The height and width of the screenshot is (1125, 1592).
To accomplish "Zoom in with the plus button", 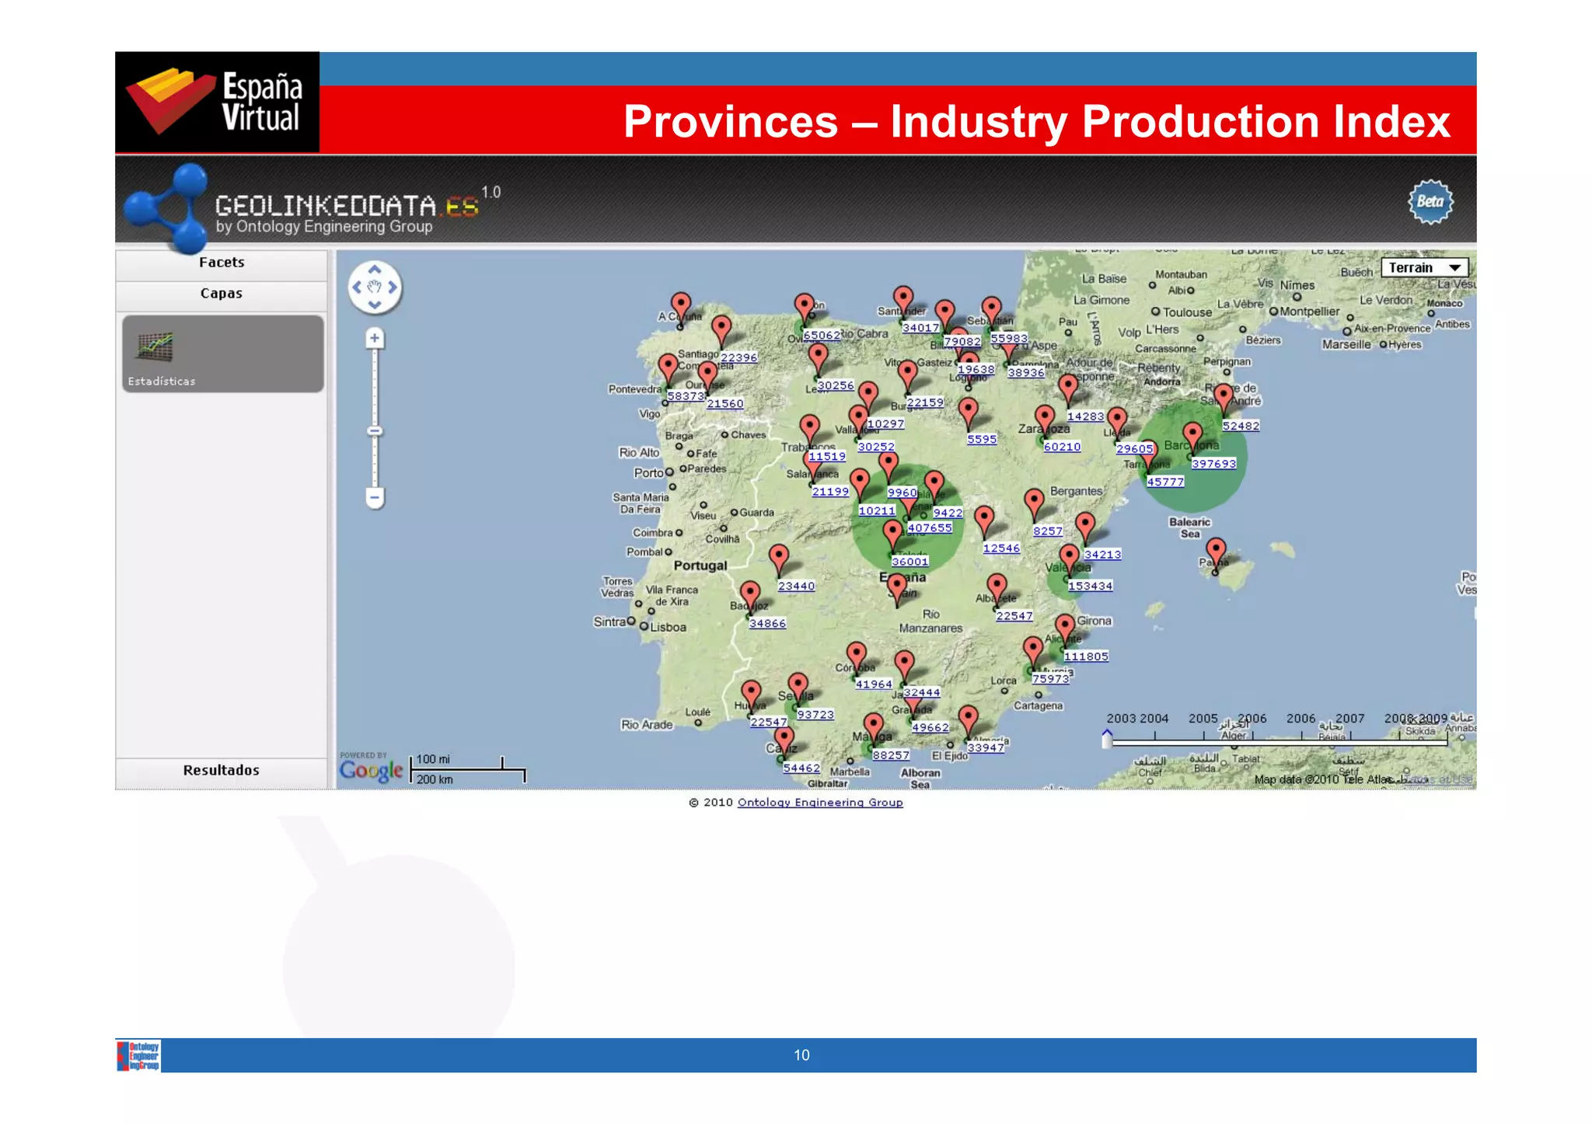I will point(375,338).
